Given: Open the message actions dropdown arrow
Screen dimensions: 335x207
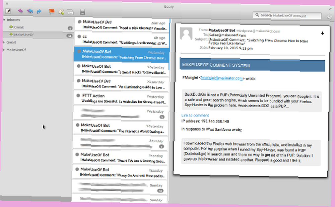Looking at the screenshot, I should [x=322, y=33].
